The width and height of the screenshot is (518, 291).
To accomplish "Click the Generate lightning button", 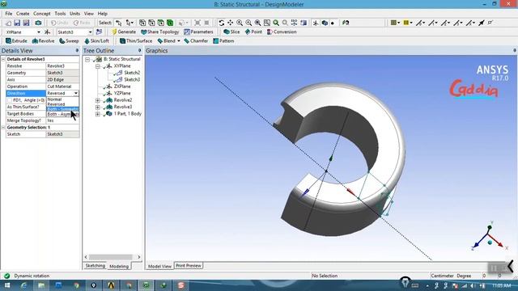I will click(x=124, y=32).
